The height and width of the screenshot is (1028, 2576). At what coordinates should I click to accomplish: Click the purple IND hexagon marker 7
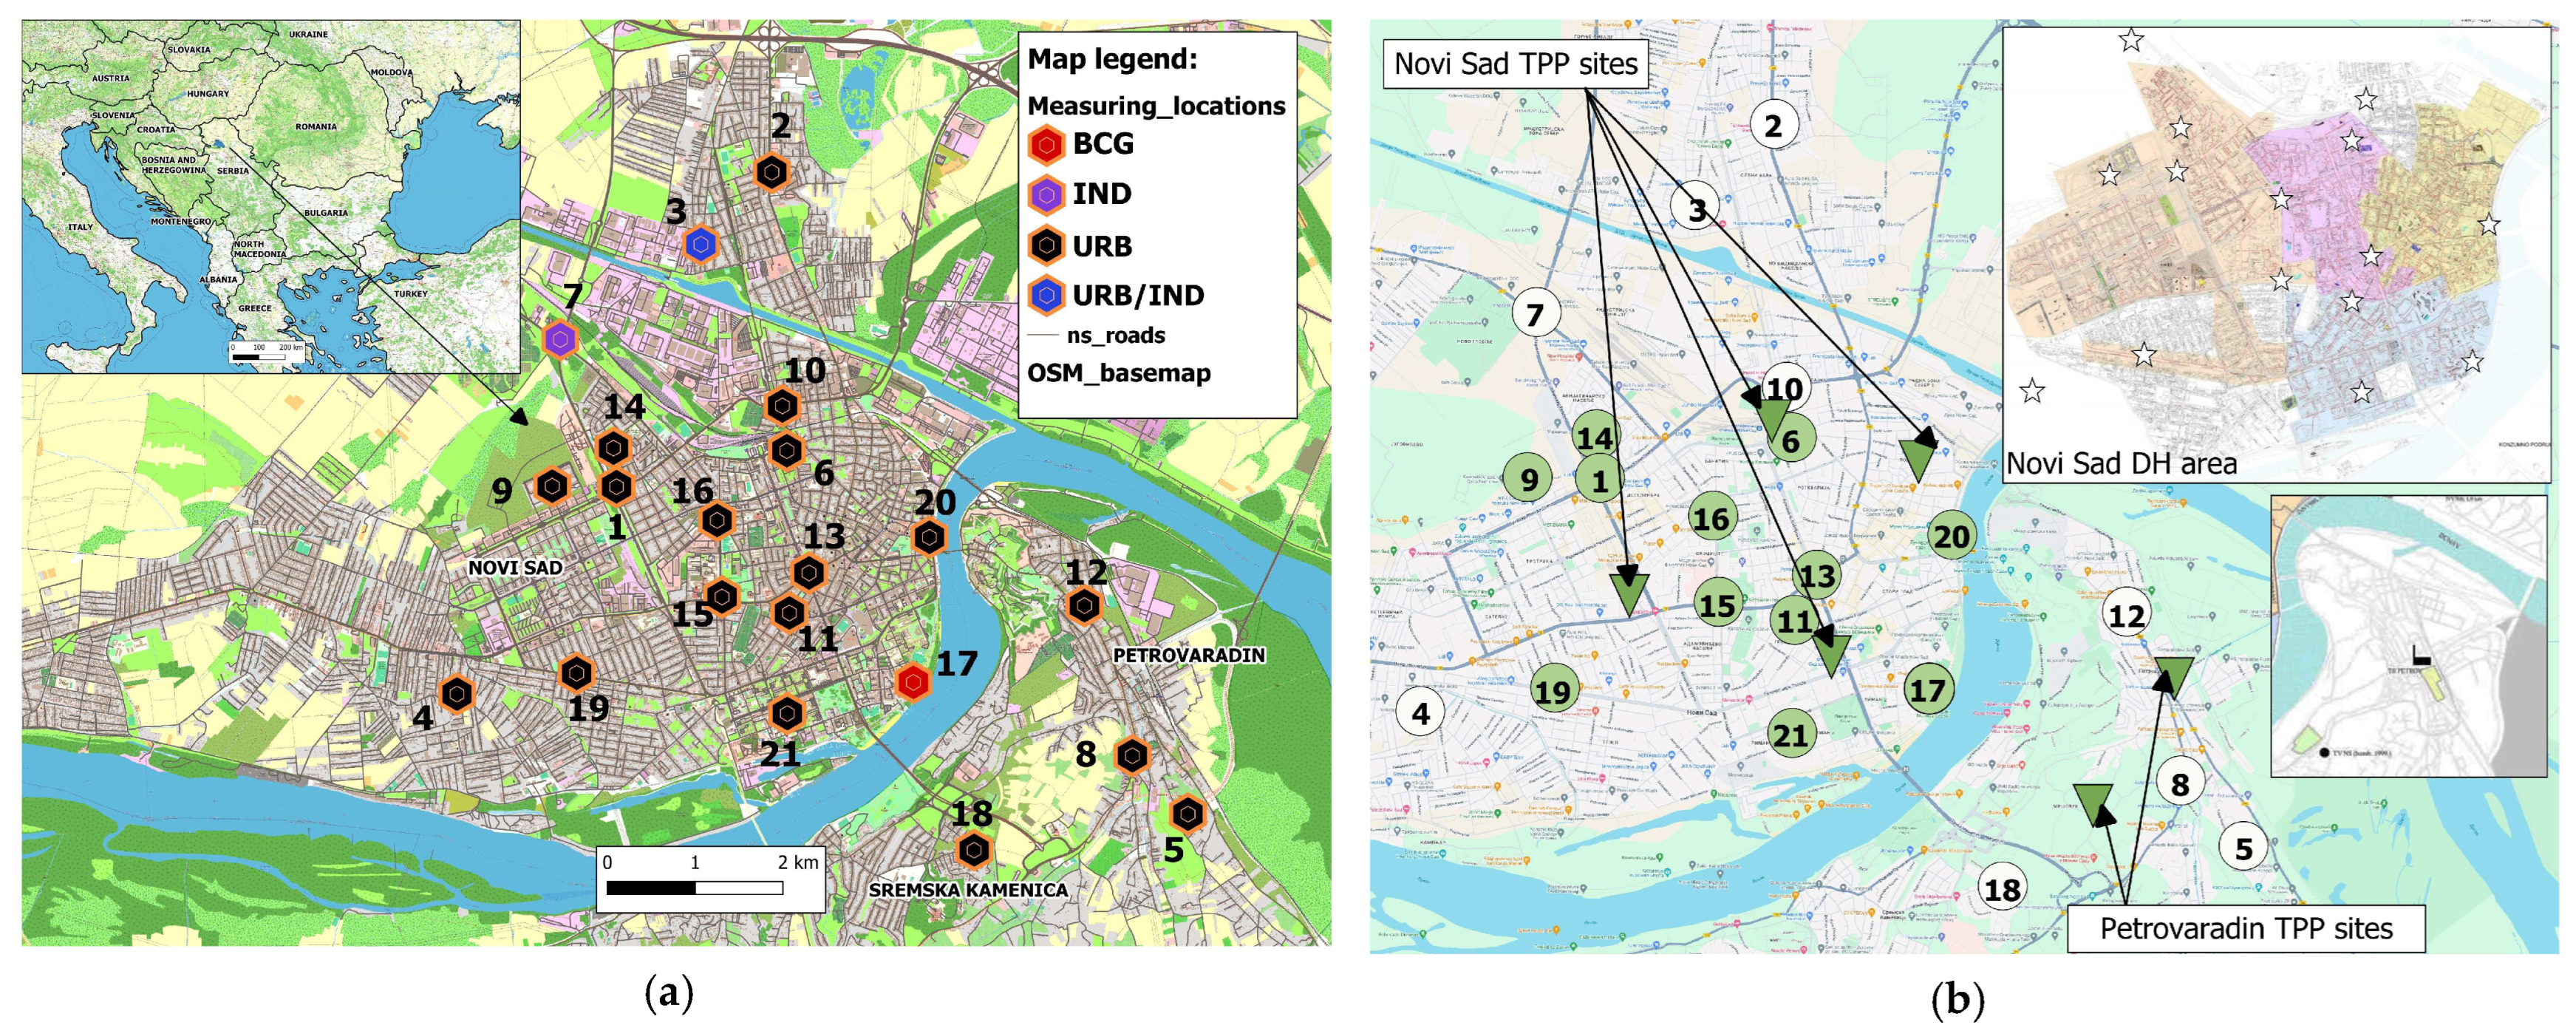coord(560,340)
